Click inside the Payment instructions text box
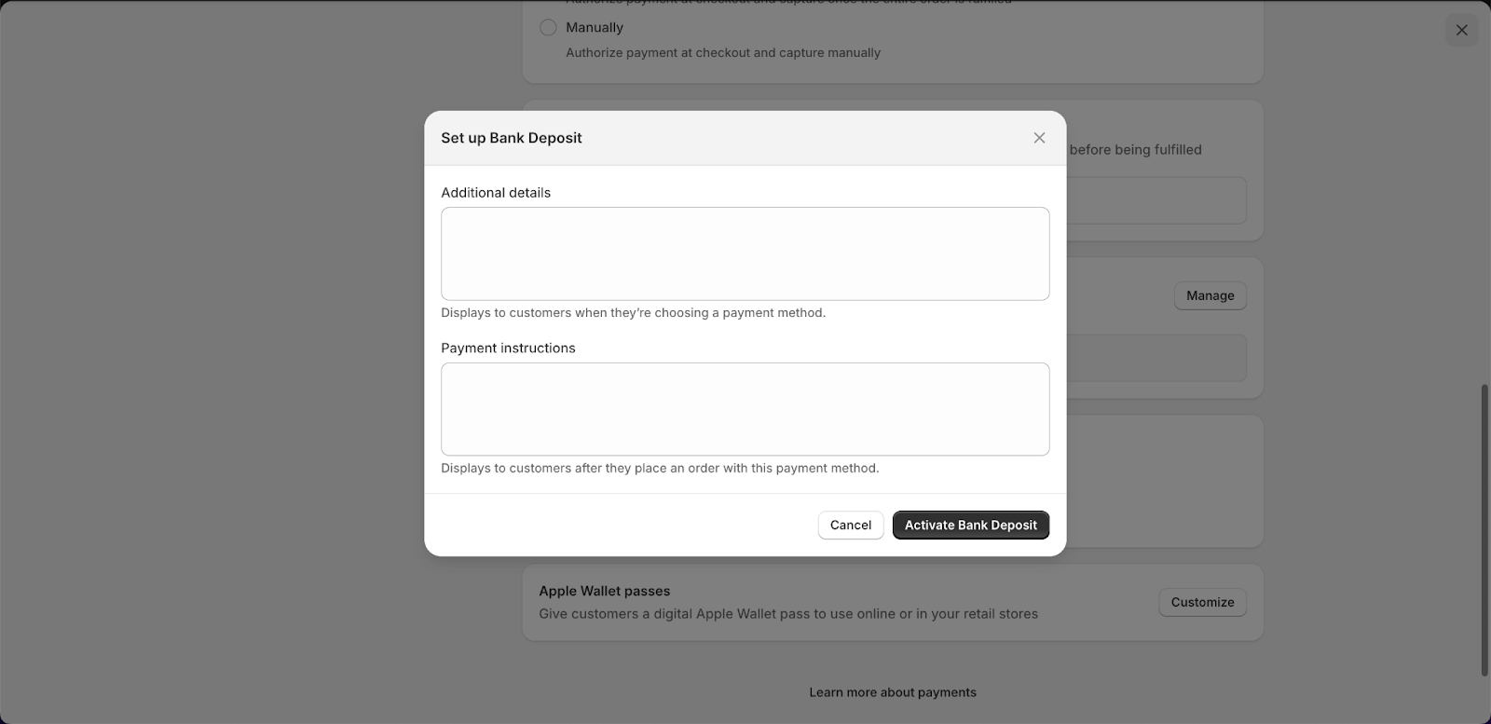The width and height of the screenshot is (1491, 724). 744,408
